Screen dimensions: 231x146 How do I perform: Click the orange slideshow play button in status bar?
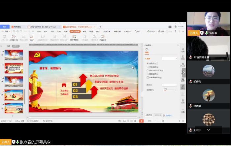click(x=142, y=121)
